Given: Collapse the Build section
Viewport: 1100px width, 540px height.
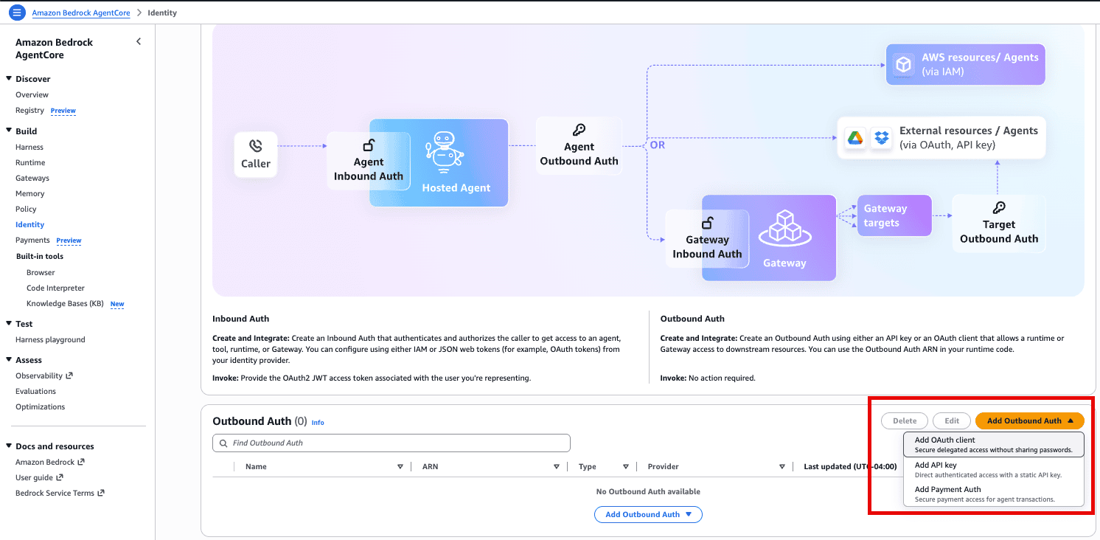Looking at the screenshot, I should tap(9, 131).
